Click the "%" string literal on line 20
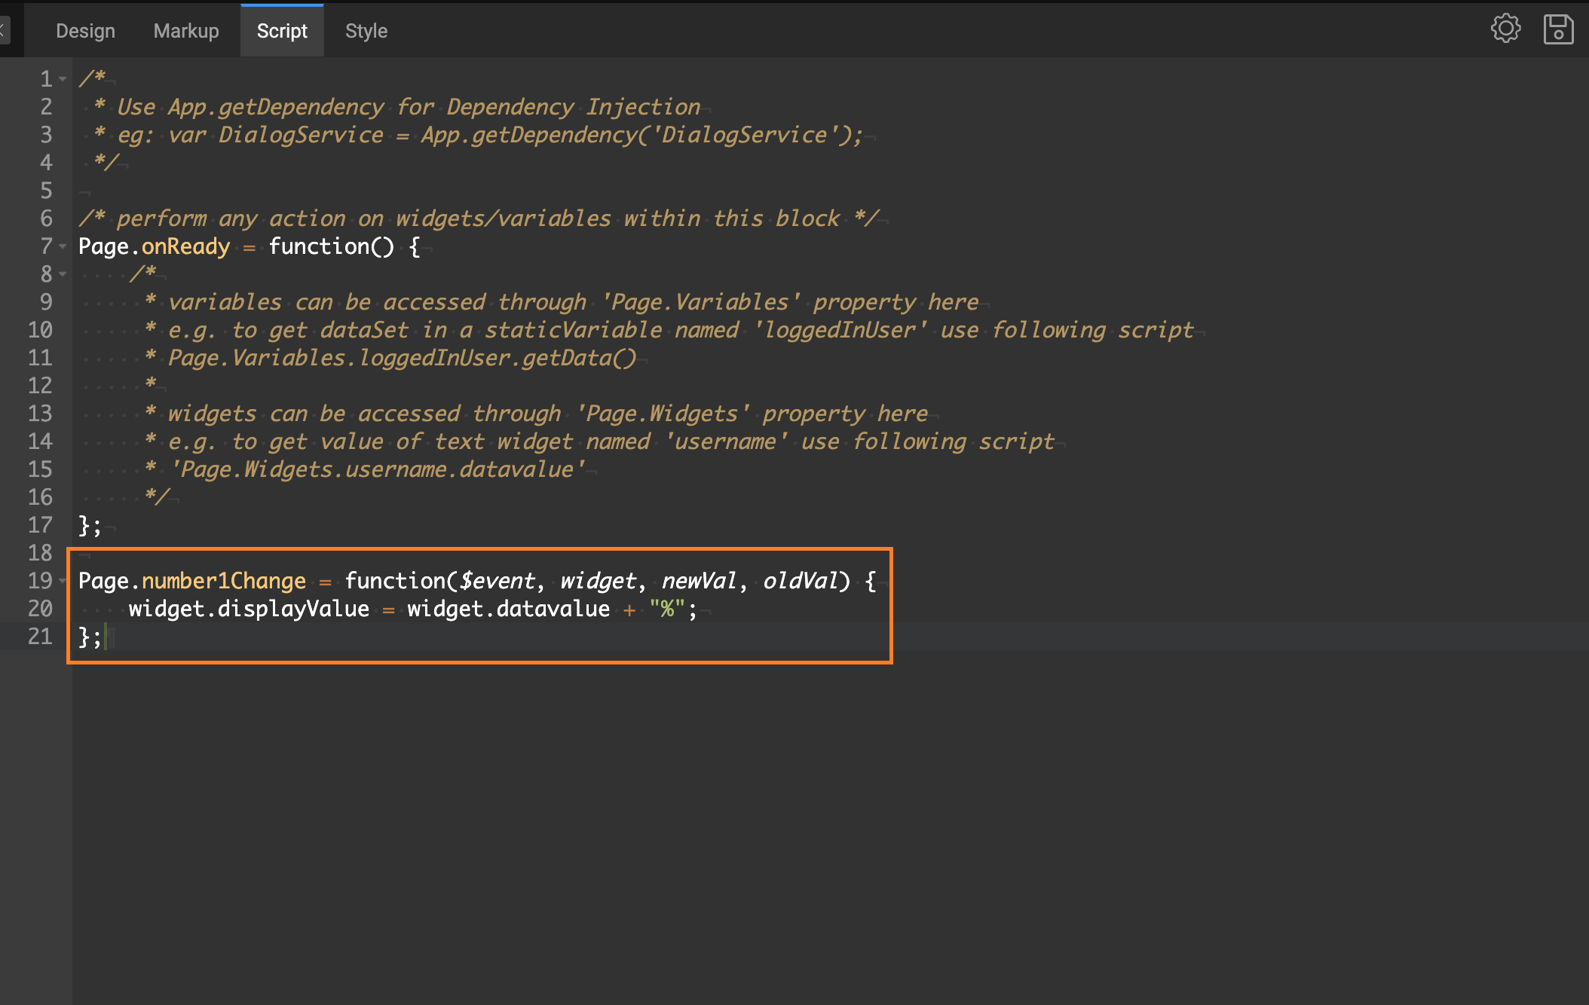 pyautogui.click(x=669, y=609)
